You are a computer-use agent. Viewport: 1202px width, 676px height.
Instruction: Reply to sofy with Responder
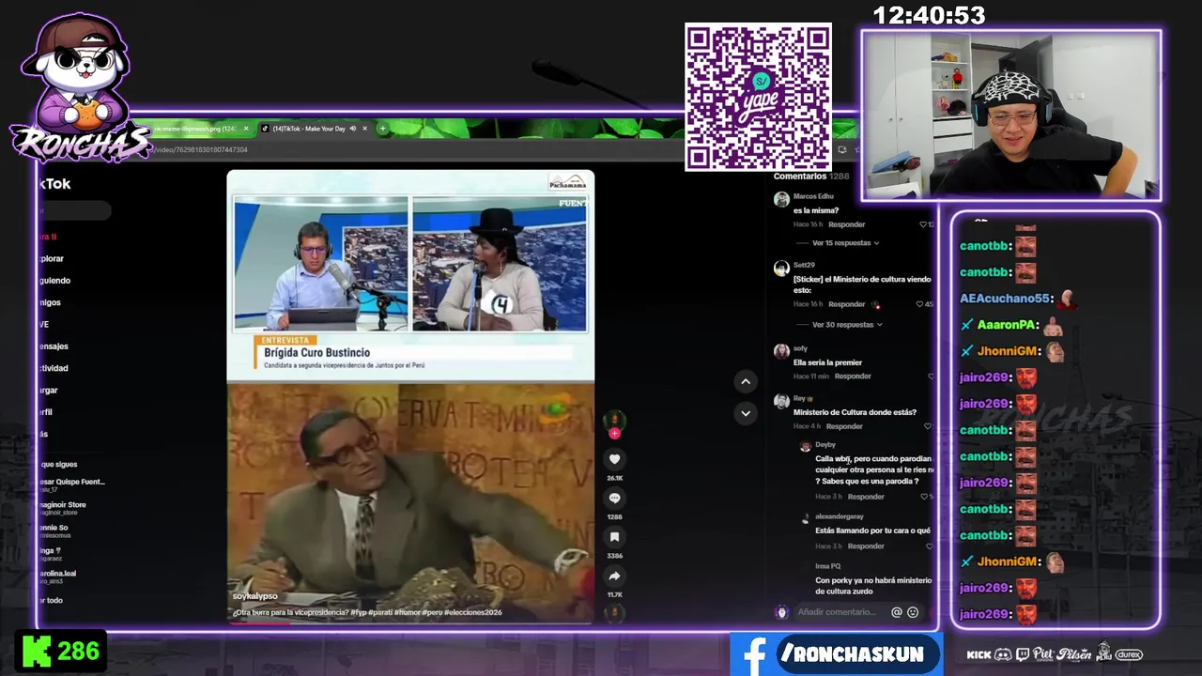pyautogui.click(x=853, y=376)
